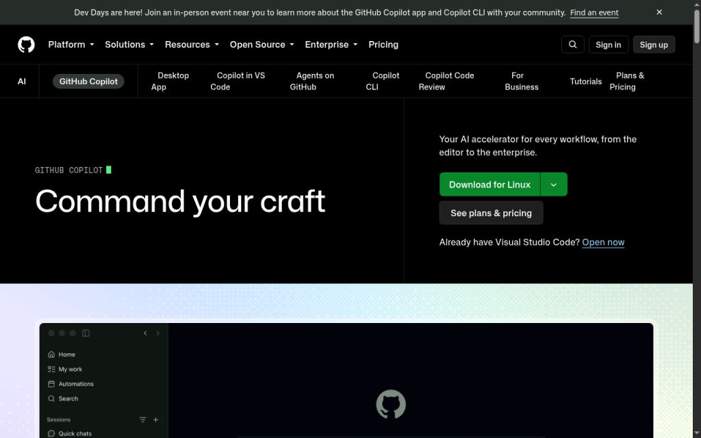Expand the Enterprise menu
This screenshot has height=438, width=701.
(x=331, y=44)
